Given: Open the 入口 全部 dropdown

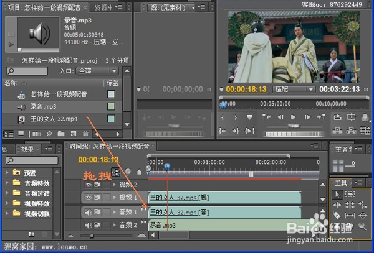Looking at the screenshot, I should click(x=97, y=71).
